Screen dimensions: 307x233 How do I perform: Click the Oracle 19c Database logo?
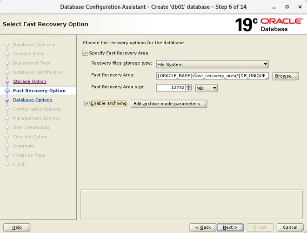click(269, 25)
